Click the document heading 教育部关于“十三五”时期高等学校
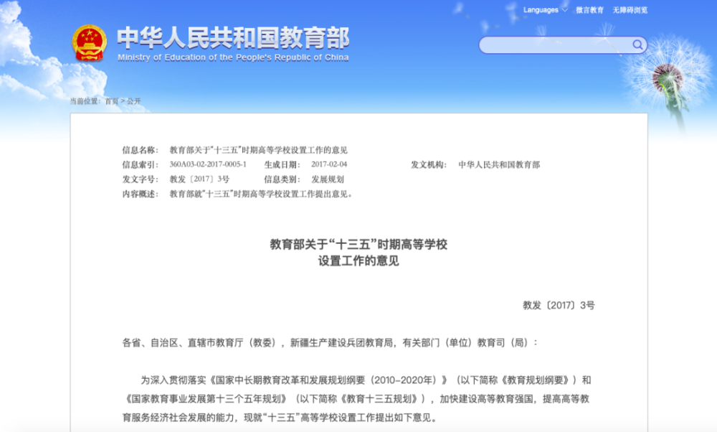 tap(358, 245)
